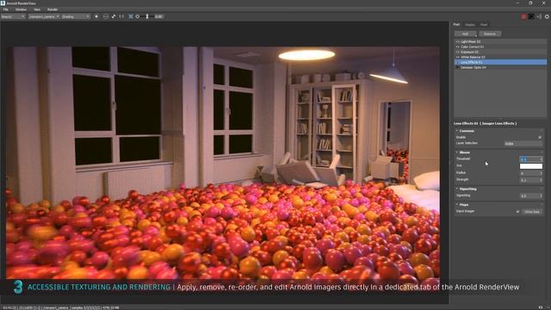This screenshot has height=310, width=551.
Task: Click the red stop render icon
Action: (523, 16)
